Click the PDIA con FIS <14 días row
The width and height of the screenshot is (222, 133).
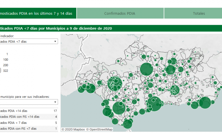click(x=29, y=117)
